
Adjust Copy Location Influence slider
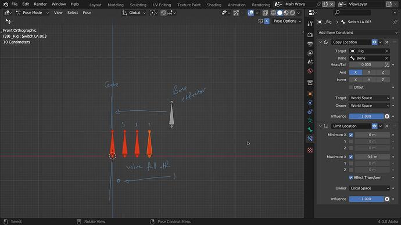[x=366, y=117]
